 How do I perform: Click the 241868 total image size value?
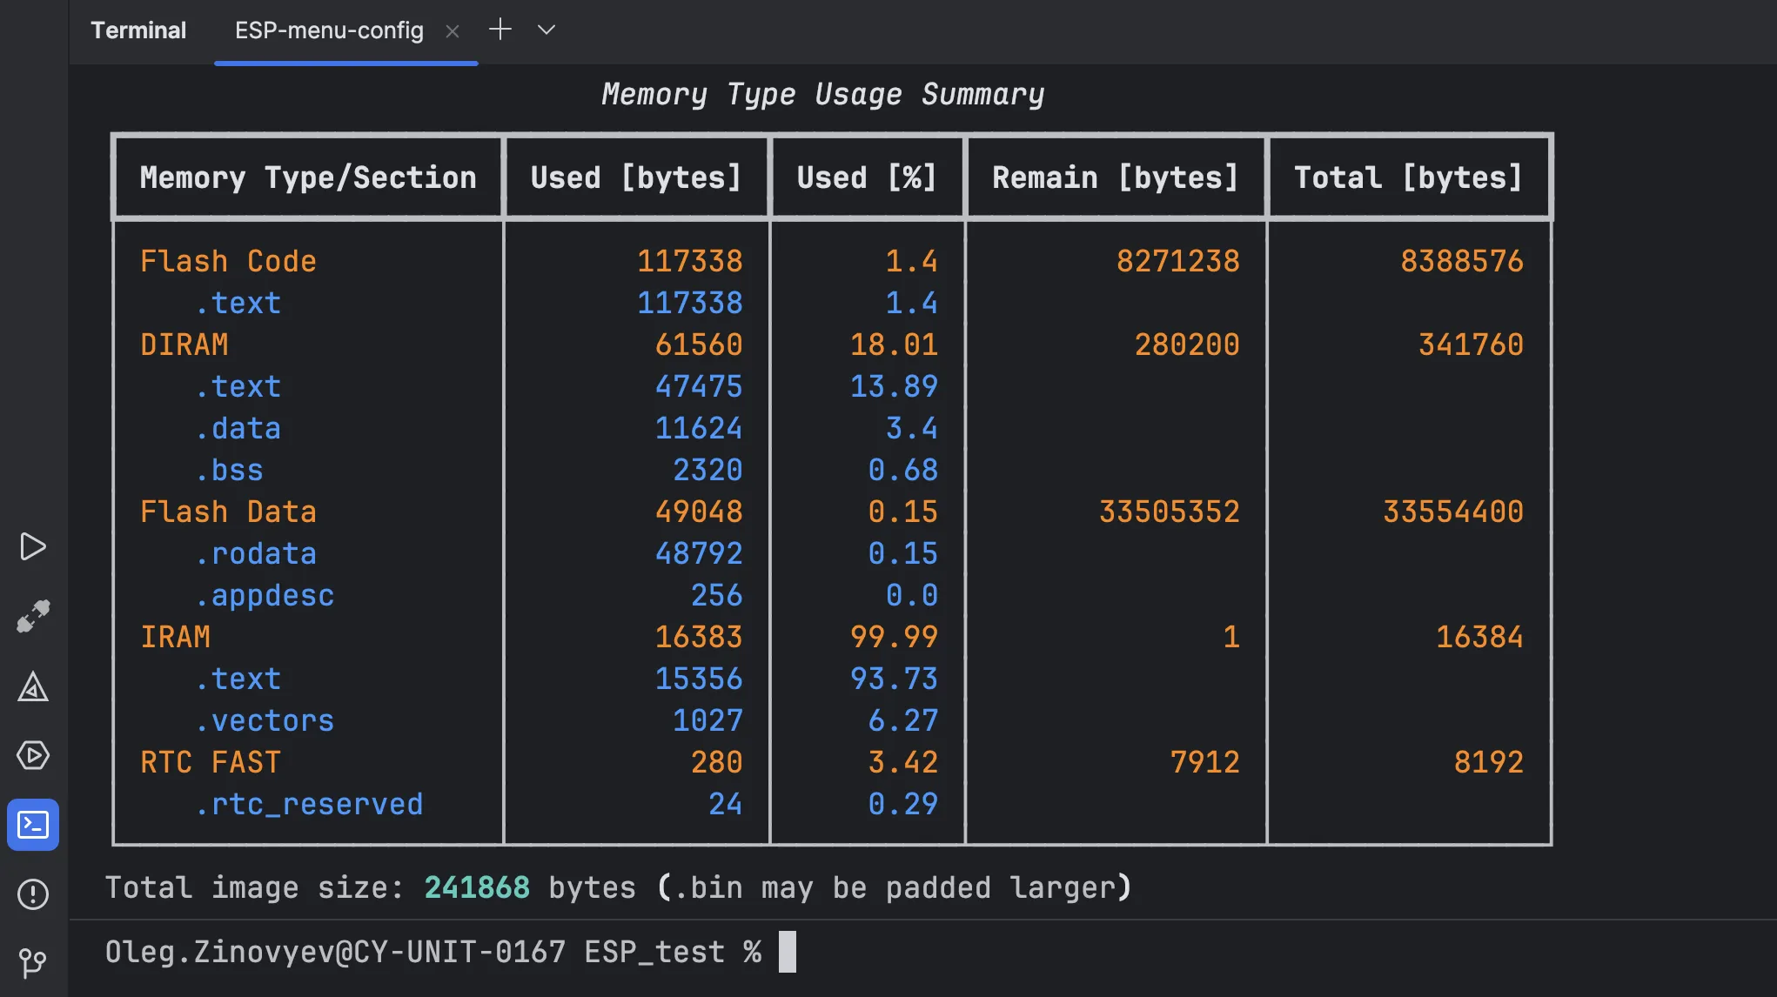[x=476, y=887]
